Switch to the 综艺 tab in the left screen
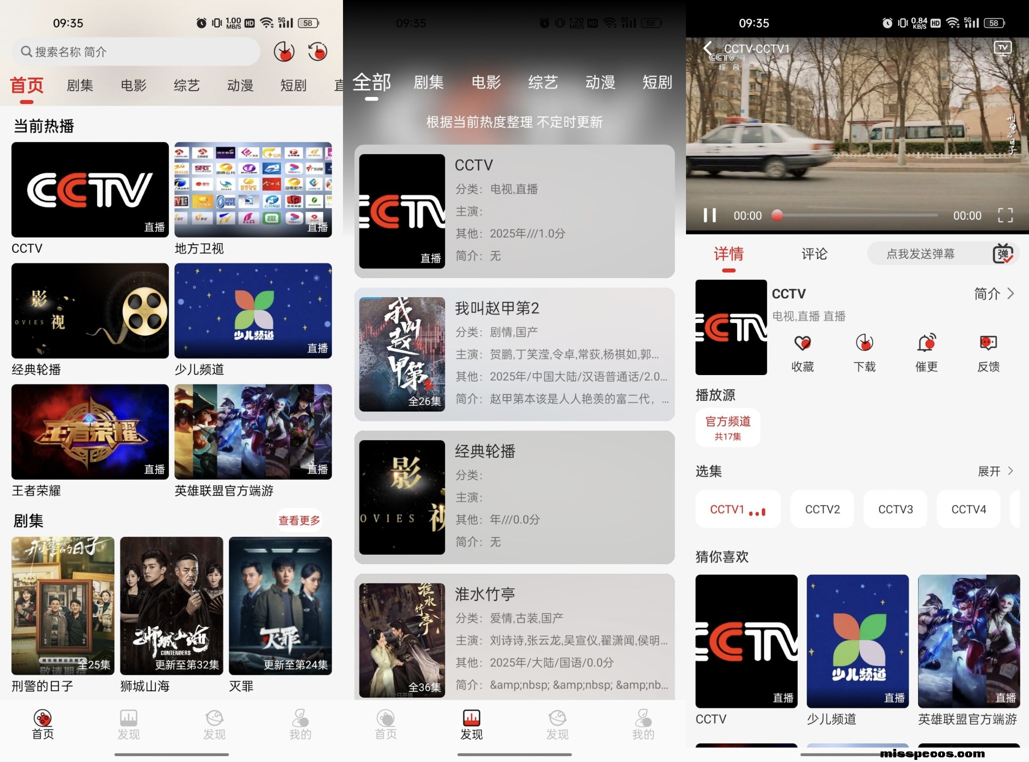 coord(186,86)
